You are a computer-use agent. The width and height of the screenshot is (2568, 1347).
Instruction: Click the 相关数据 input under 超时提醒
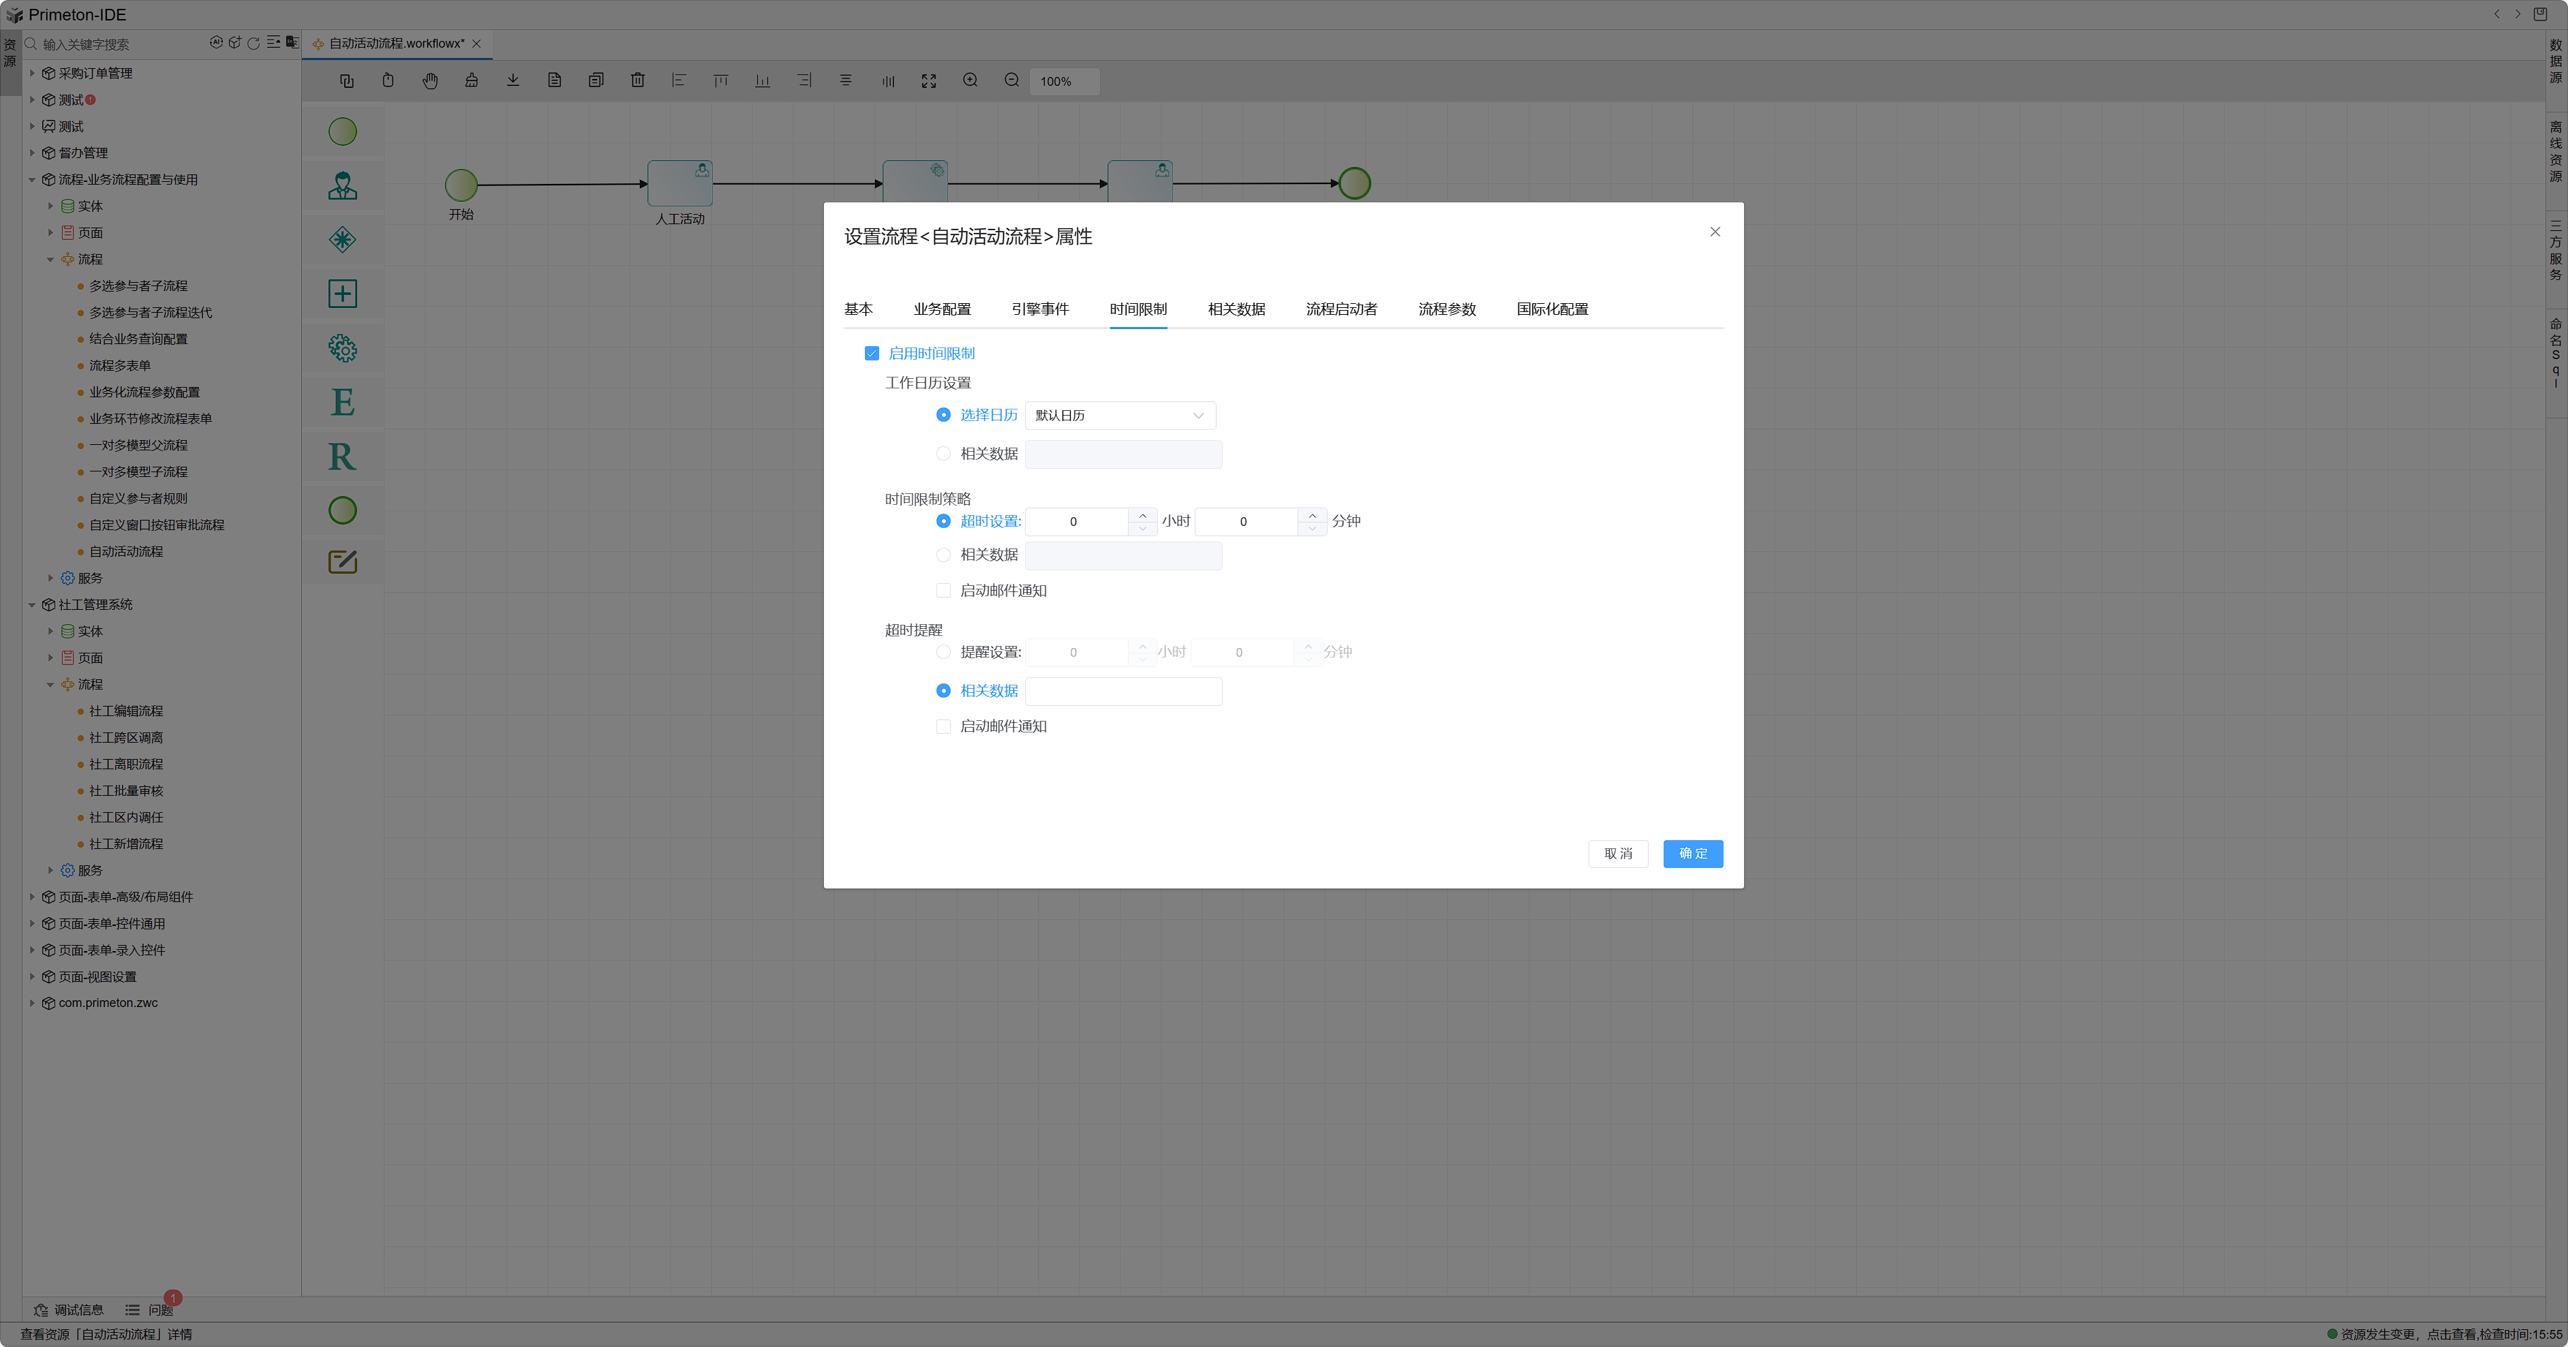[x=1122, y=692]
